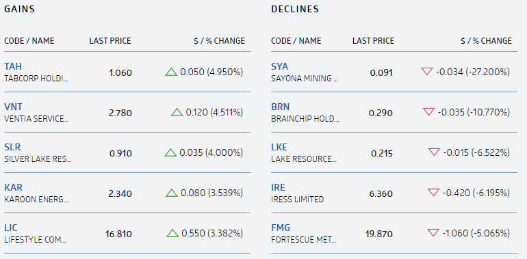Click green gain arrow beside SLR change
This screenshot has height=259, width=527.
[x=170, y=152]
